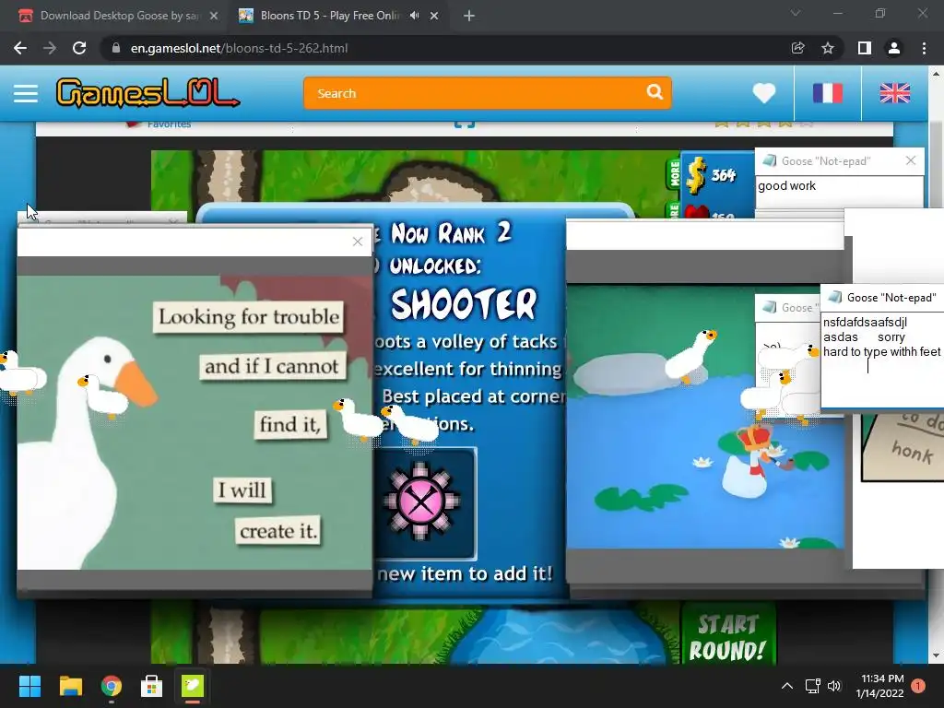944x708 pixels.
Task: Click the green MORE money button
Action: click(x=675, y=173)
